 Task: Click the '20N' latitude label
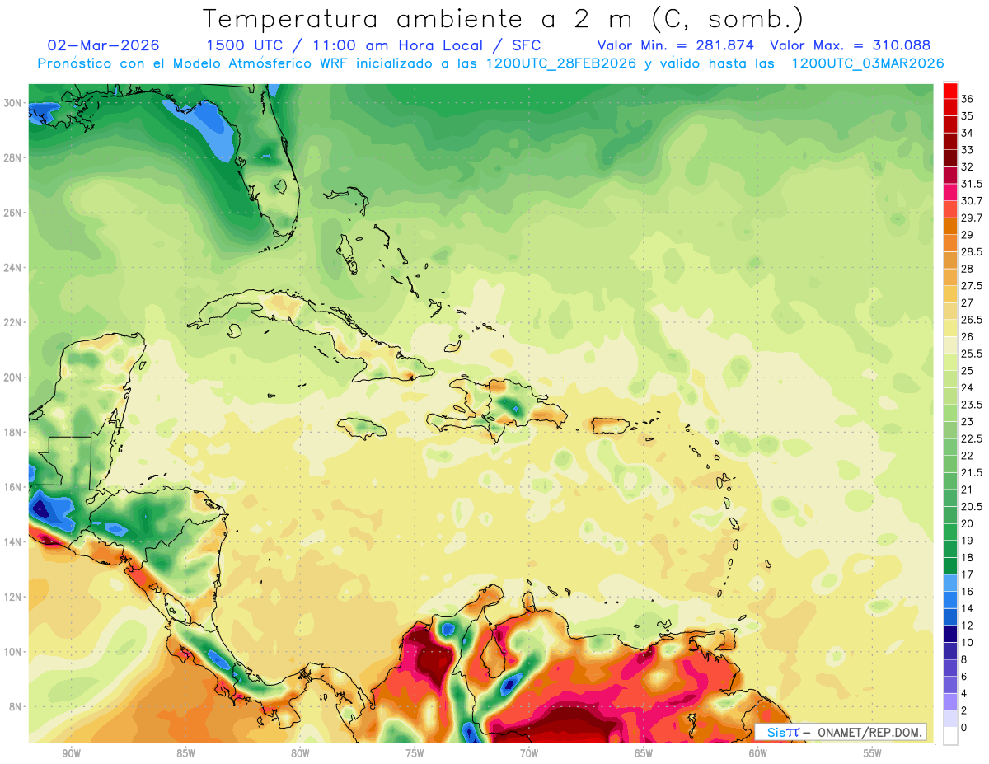(14, 377)
